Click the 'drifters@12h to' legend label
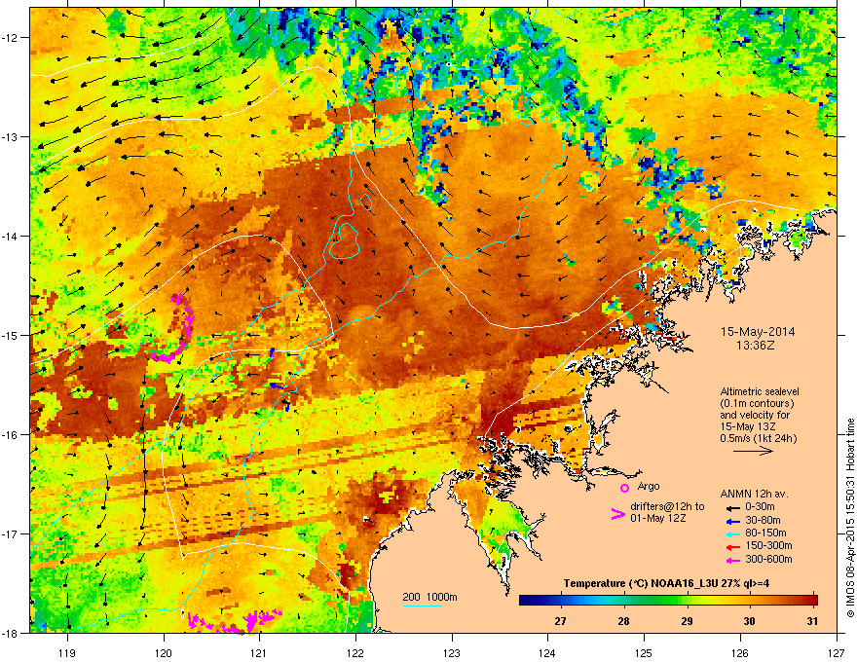The width and height of the screenshot is (857, 662). point(667,507)
